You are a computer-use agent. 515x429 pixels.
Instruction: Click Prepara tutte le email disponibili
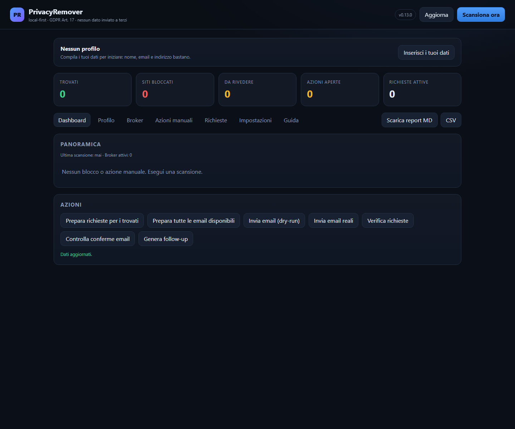coord(193,221)
